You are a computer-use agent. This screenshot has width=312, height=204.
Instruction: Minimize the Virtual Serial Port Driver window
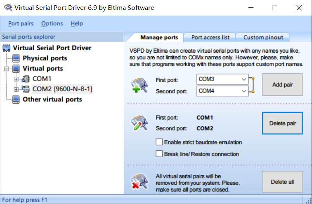click(251, 8)
